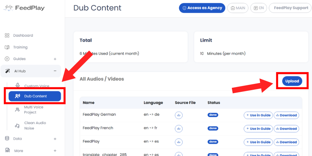The image size is (312, 156).
Task: Click the 'Dub Content' page title
Action: coord(97,8)
